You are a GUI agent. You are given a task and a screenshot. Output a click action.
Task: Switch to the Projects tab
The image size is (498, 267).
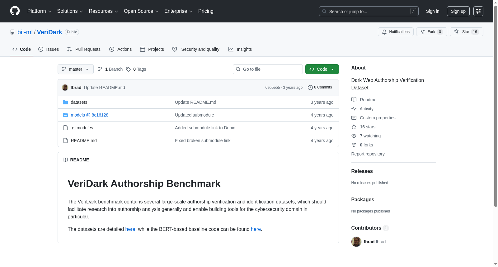[152, 49]
